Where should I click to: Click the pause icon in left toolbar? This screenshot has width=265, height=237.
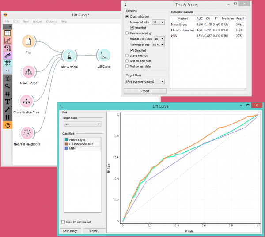point(8,117)
